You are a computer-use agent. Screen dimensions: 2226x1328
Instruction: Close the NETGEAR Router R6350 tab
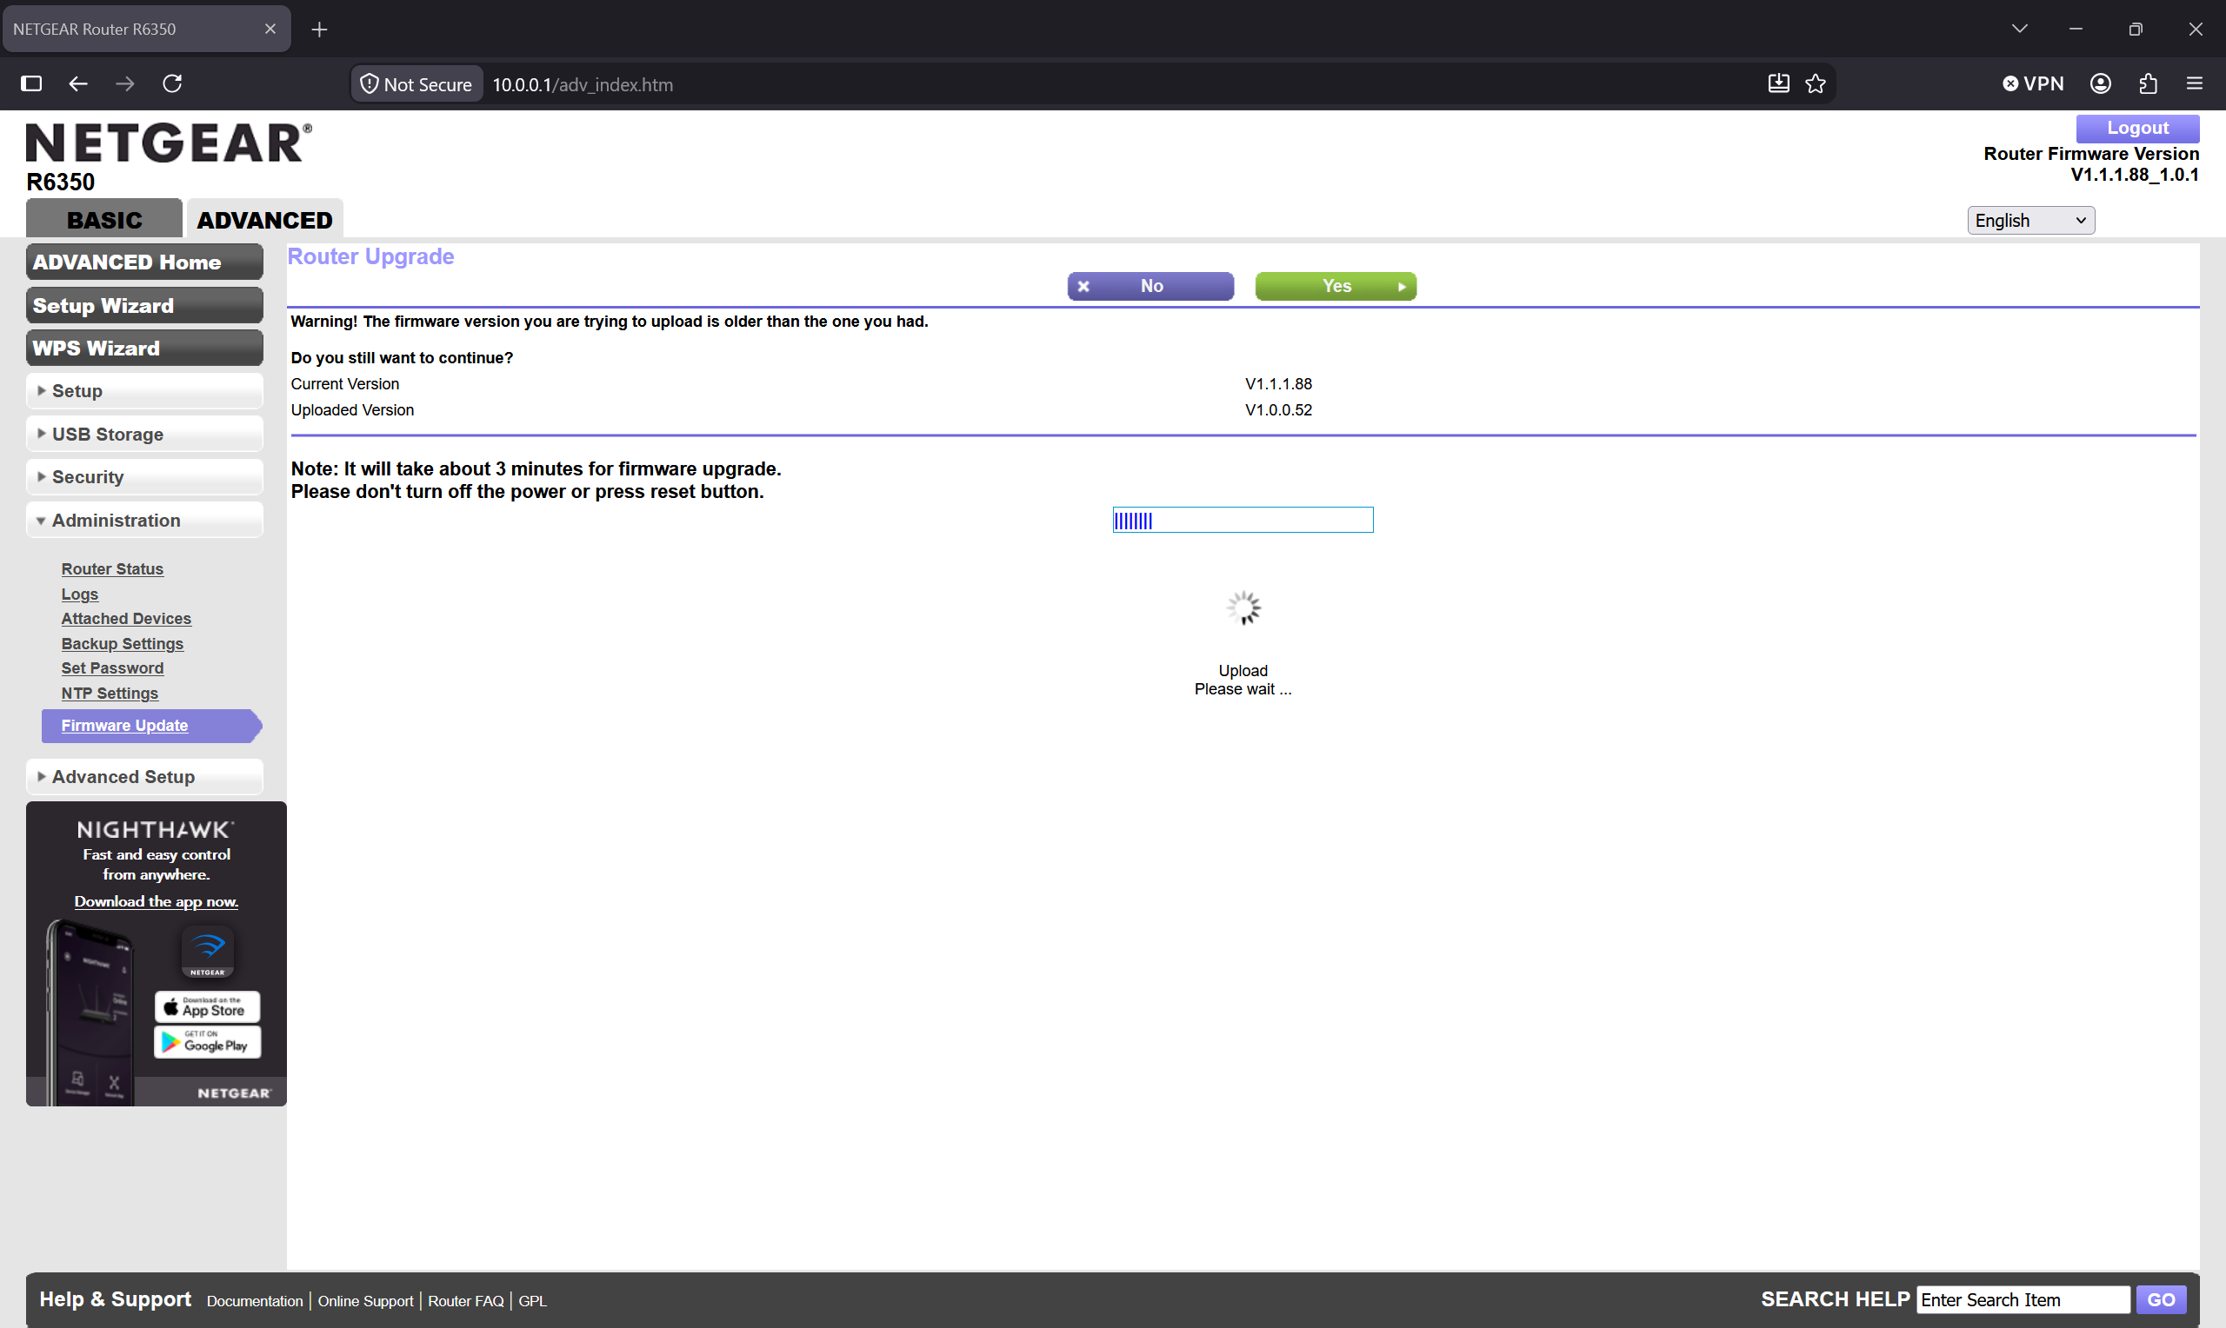coord(270,29)
